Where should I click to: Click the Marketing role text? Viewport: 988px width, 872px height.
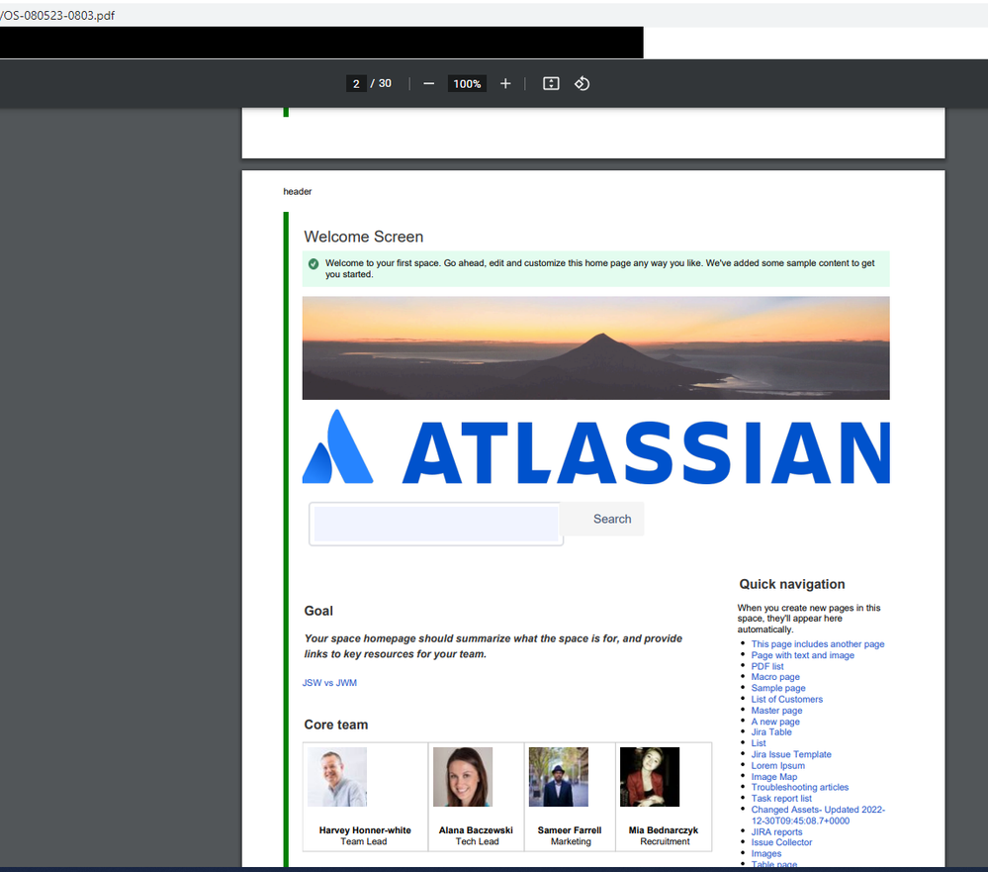(x=571, y=841)
